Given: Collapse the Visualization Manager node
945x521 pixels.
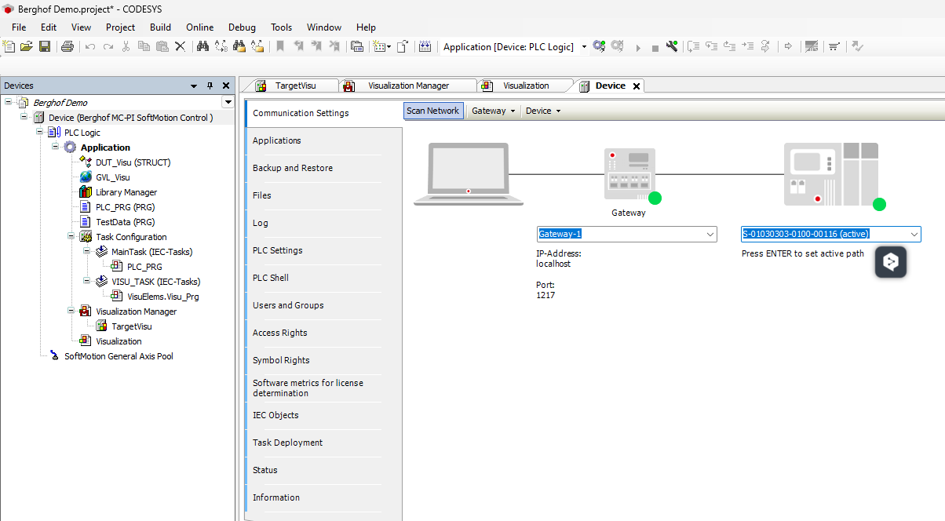Looking at the screenshot, I should [x=71, y=312].
